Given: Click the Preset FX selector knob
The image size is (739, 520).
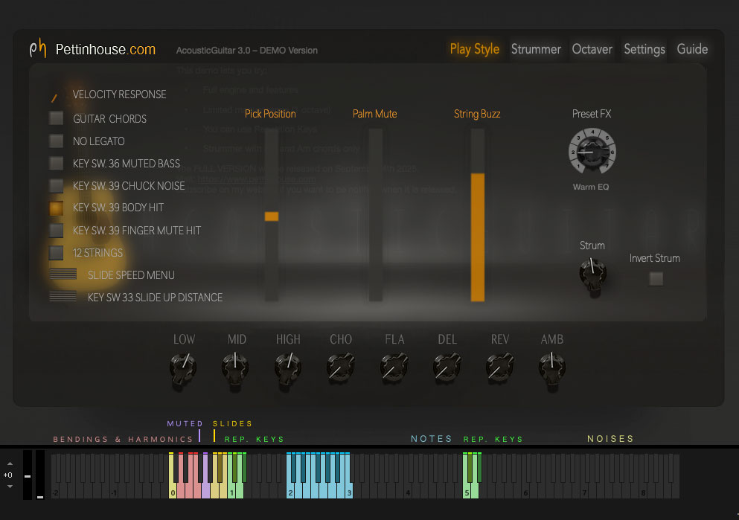Looking at the screenshot, I should coord(592,152).
